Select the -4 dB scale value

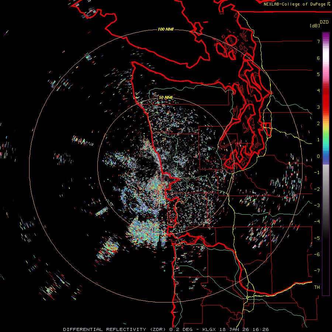coord(317,222)
